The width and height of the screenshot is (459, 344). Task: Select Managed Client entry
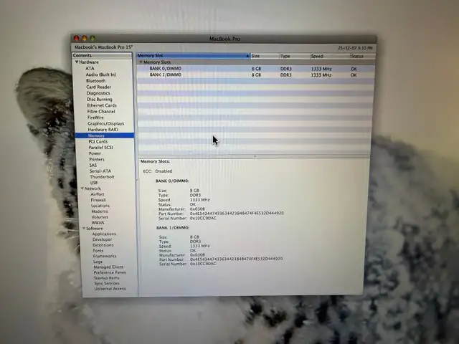[x=108, y=267]
